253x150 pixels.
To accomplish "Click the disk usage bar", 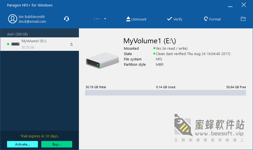I will [166, 93].
